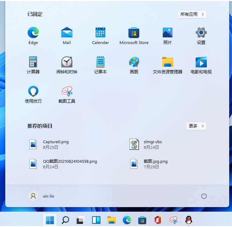232x227 pixels.
Task: Open Snipping Tool on taskbar
Action: point(173,220)
